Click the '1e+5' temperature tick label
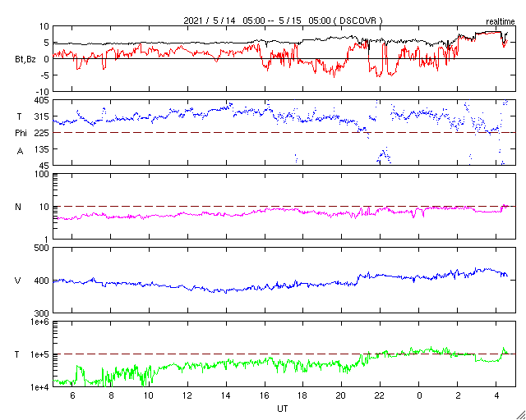 pos(40,354)
